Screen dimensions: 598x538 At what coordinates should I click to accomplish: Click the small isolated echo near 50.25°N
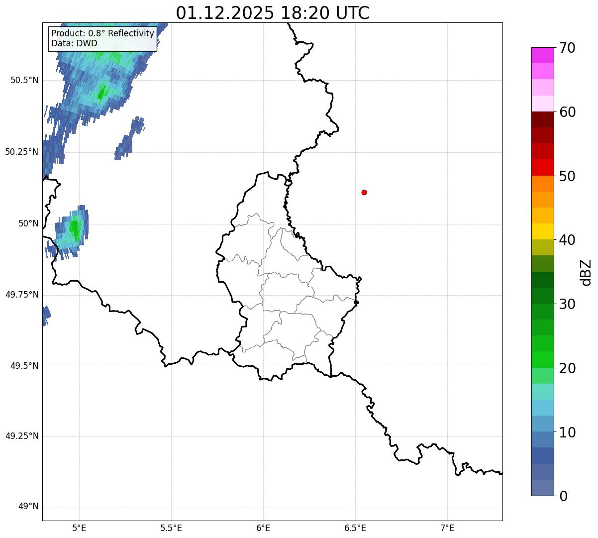click(x=129, y=138)
